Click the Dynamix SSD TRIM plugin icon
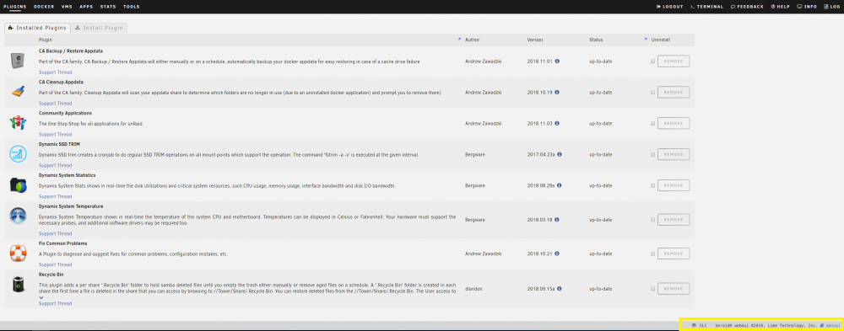 [x=17, y=154]
